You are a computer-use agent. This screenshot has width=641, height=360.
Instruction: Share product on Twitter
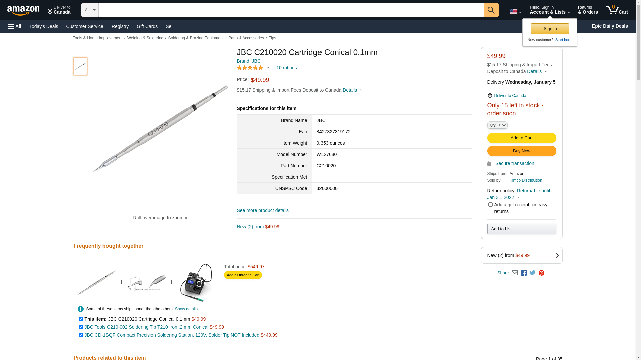point(532,273)
